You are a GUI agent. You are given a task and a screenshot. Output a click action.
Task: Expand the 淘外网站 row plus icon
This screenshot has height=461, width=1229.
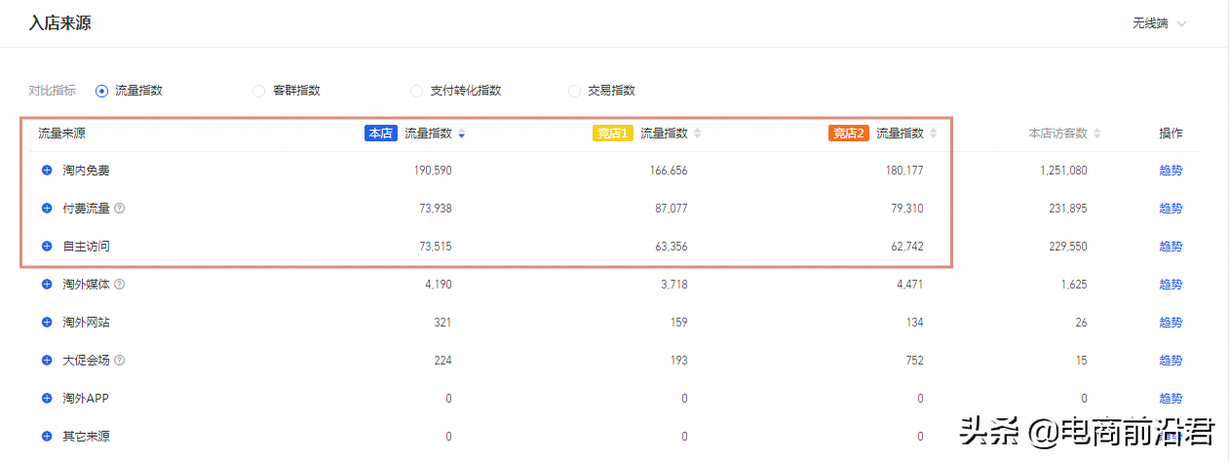[47, 323]
